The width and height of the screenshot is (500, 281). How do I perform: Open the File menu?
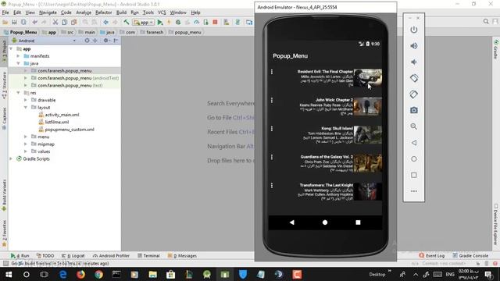pos(5,12)
